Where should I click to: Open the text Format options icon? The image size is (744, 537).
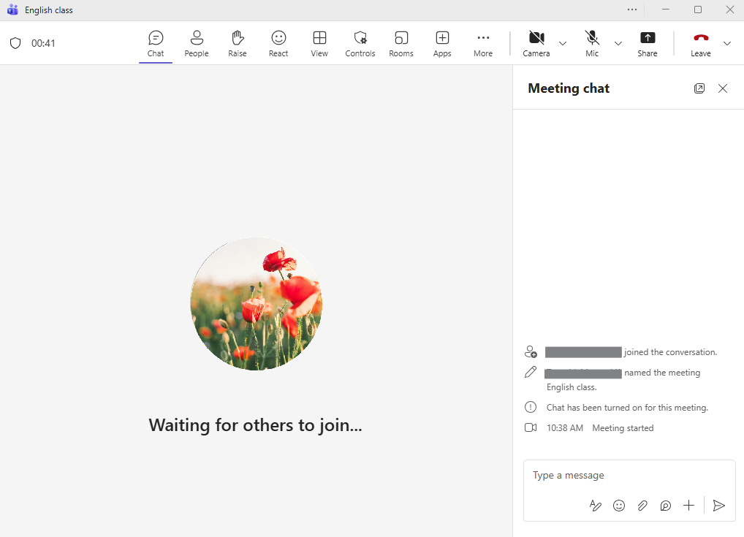(595, 506)
